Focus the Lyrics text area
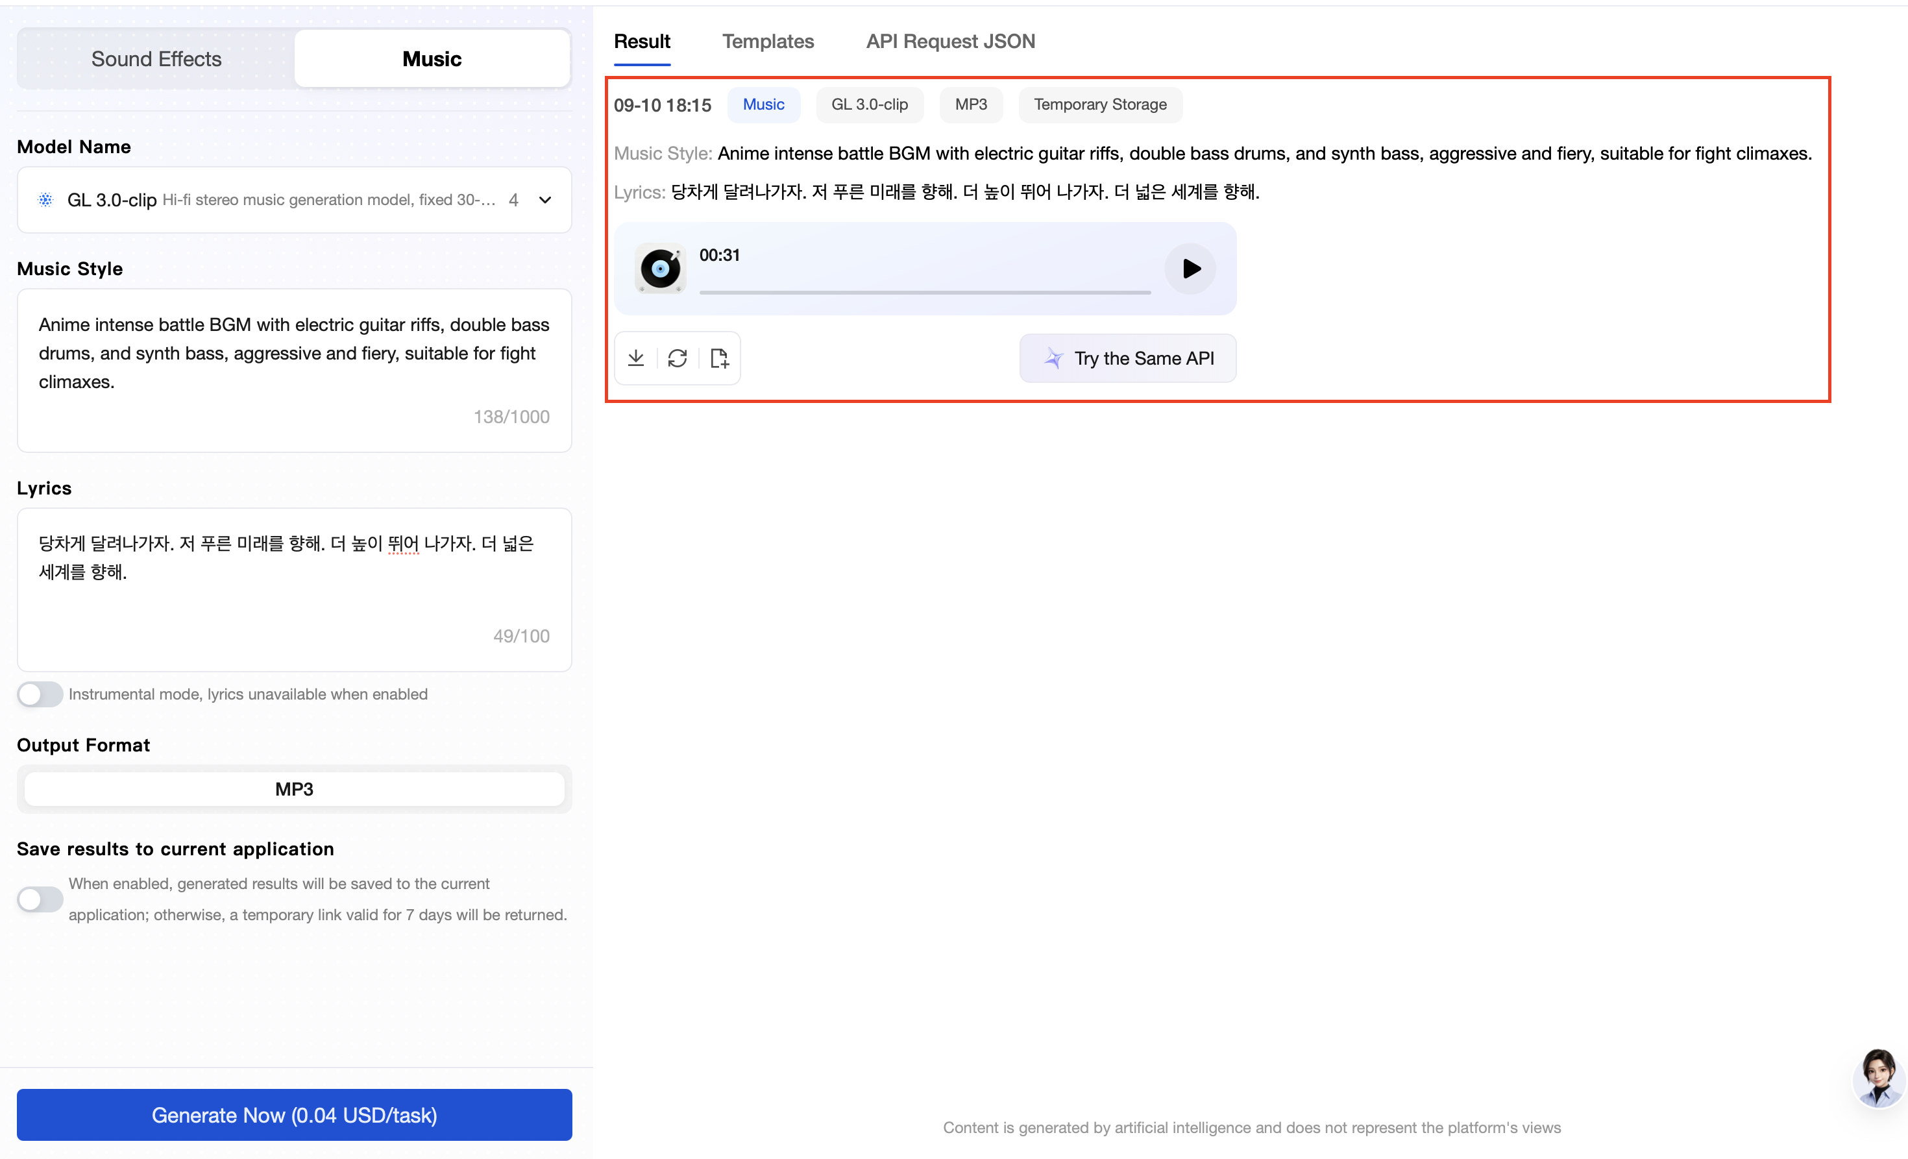The height and width of the screenshot is (1159, 1908). 294,589
